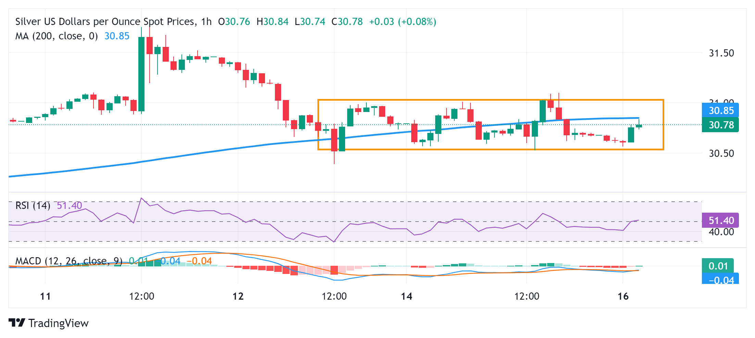Click the date label 14 on time axis

(x=406, y=296)
